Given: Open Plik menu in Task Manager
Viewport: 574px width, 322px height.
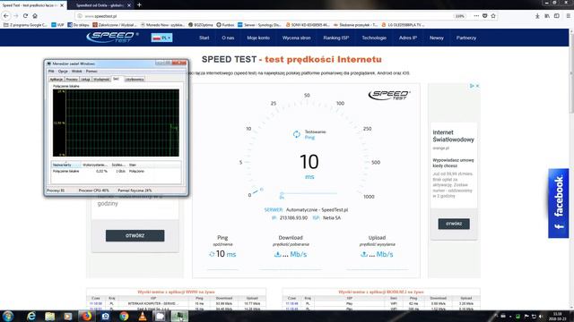Looking at the screenshot, I should click(51, 72).
